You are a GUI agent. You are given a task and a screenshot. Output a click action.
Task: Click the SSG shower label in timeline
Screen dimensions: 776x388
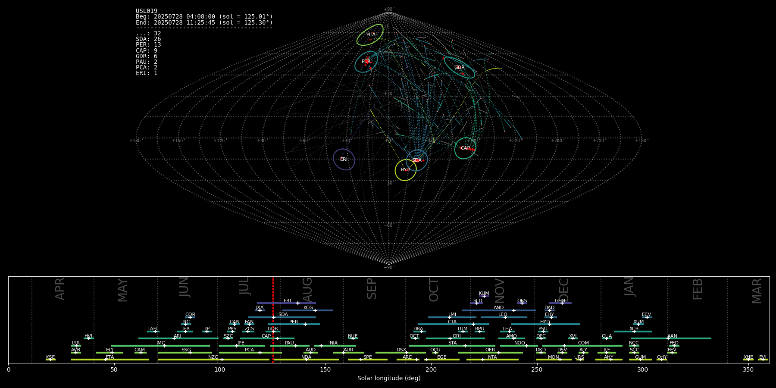pos(186,350)
